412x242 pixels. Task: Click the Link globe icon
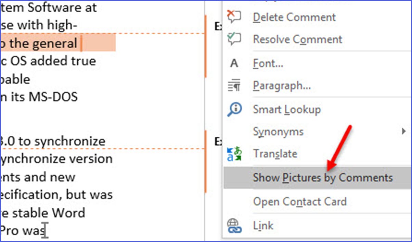[235, 225]
